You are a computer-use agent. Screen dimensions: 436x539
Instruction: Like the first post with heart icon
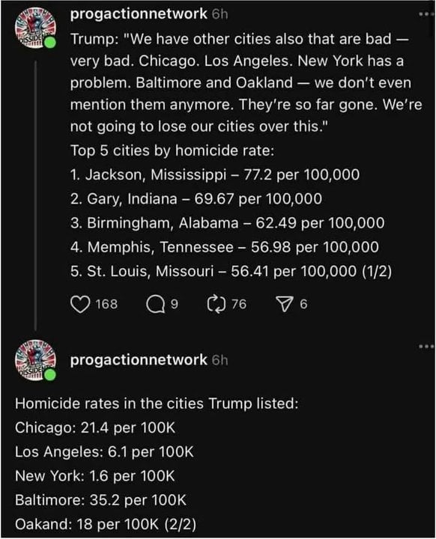point(80,304)
